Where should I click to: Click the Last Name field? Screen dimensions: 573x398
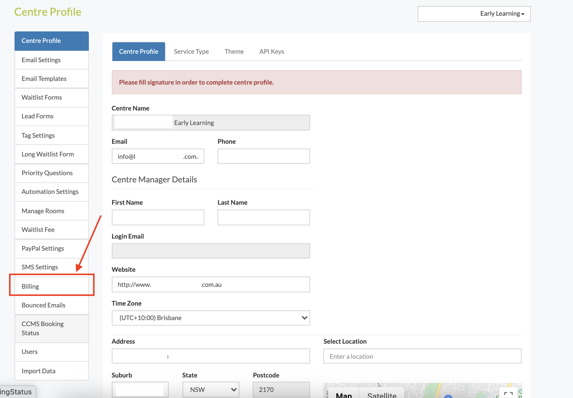(264, 217)
